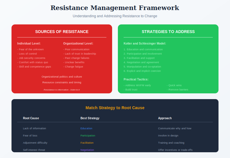Click '- Loss of control' item

27,54
